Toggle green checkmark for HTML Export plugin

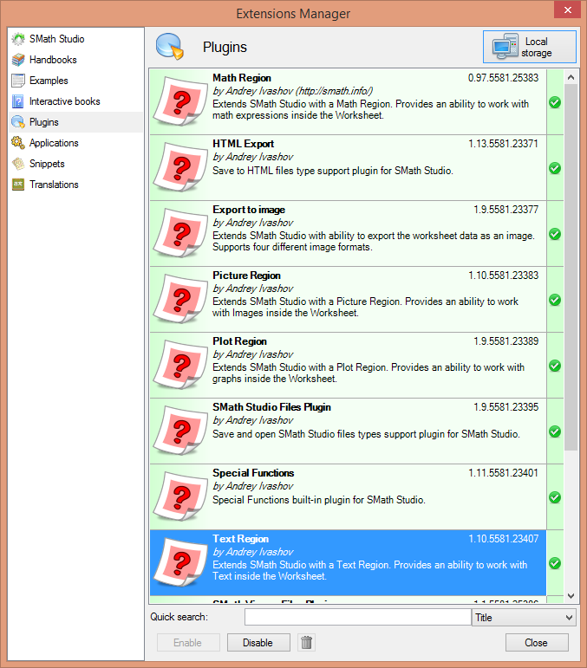tap(555, 168)
